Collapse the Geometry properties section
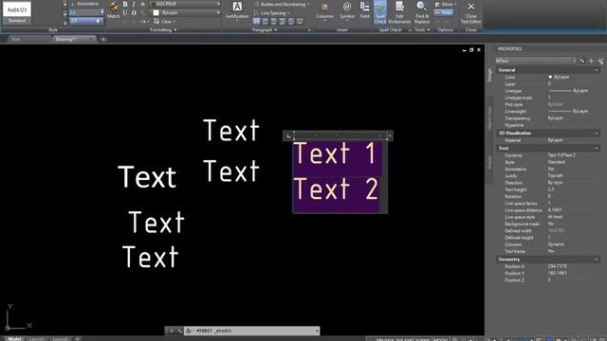This screenshot has width=607, height=341. point(597,260)
